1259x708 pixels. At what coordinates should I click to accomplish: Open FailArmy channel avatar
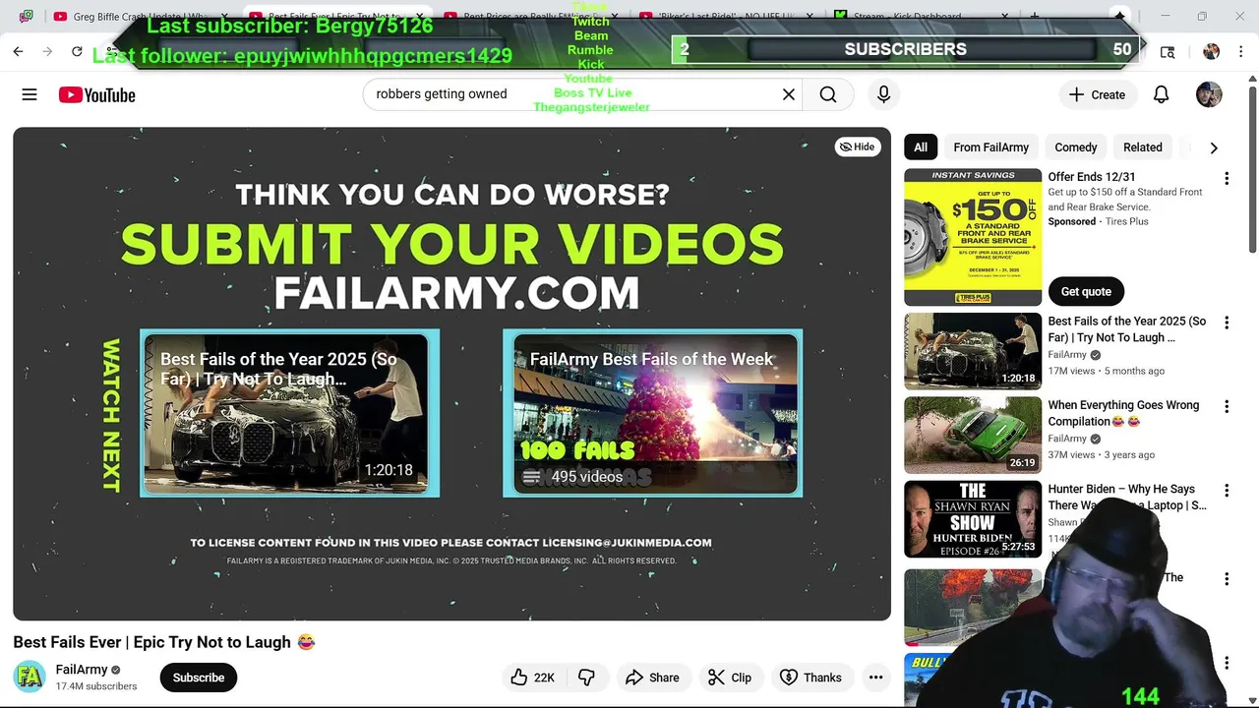(x=30, y=677)
